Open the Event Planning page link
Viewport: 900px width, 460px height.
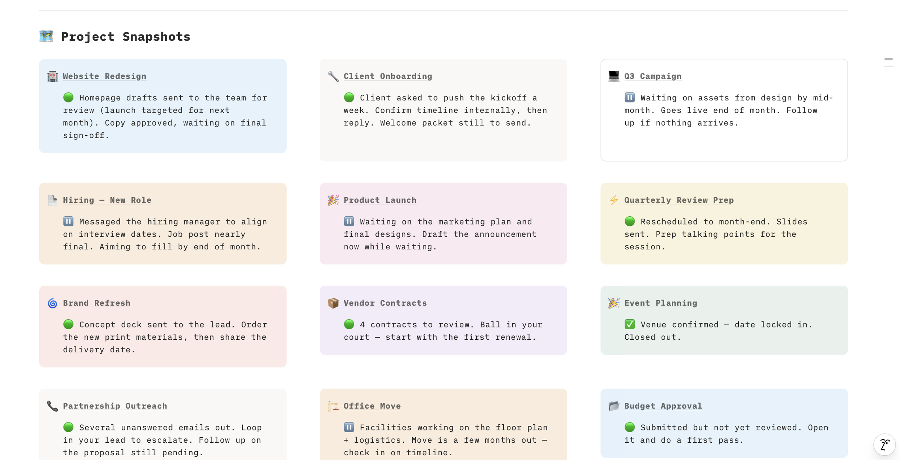pyautogui.click(x=661, y=303)
